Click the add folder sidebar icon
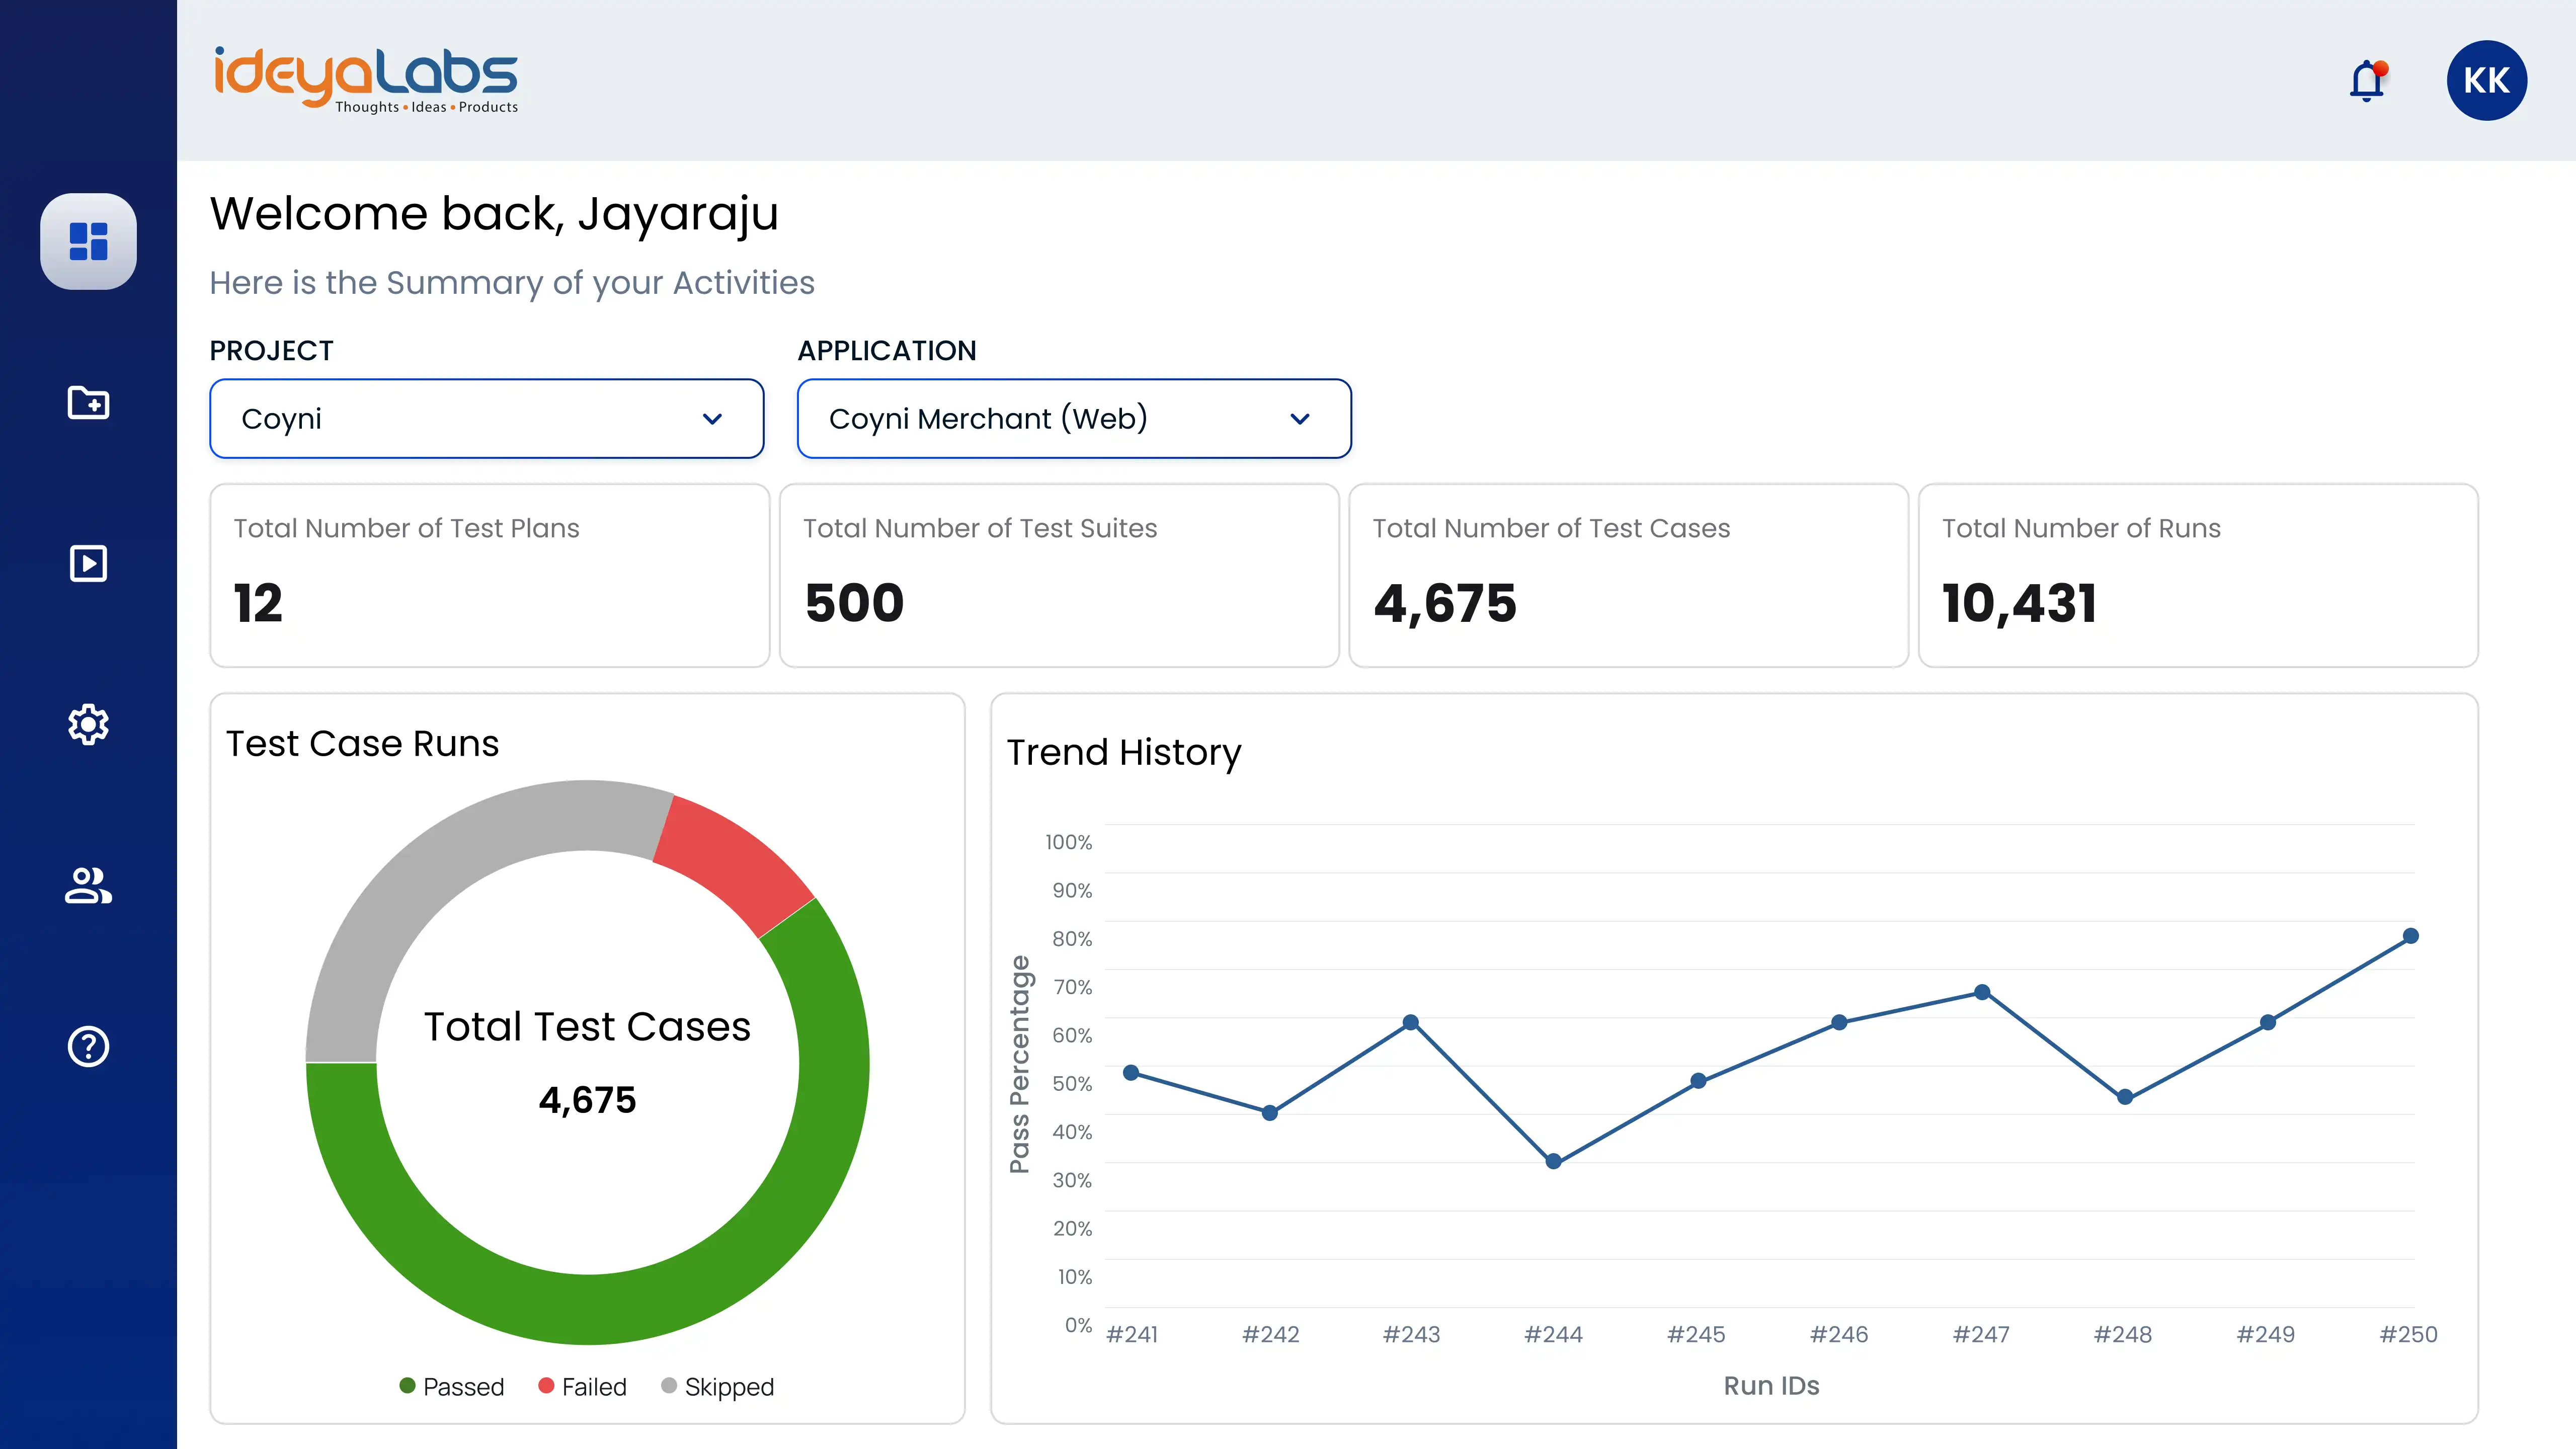The image size is (2576, 1449). pos(88,402)
